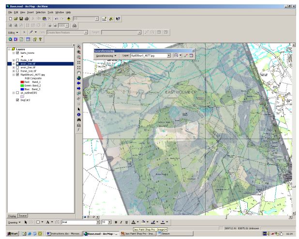Toggle italic text formatting
Screen dimensions: 299x239
tap(121, 222)
